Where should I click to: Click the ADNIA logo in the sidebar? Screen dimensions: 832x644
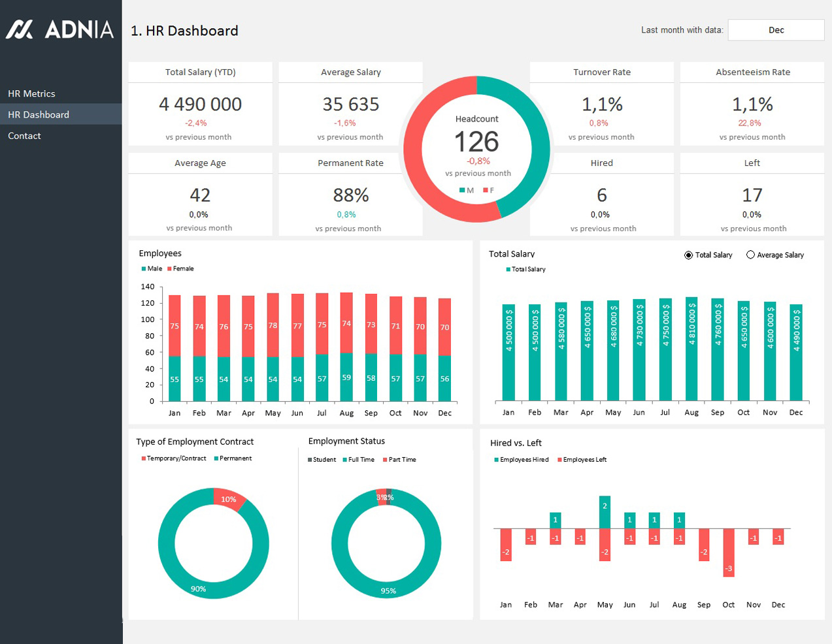tap(60, 29)
